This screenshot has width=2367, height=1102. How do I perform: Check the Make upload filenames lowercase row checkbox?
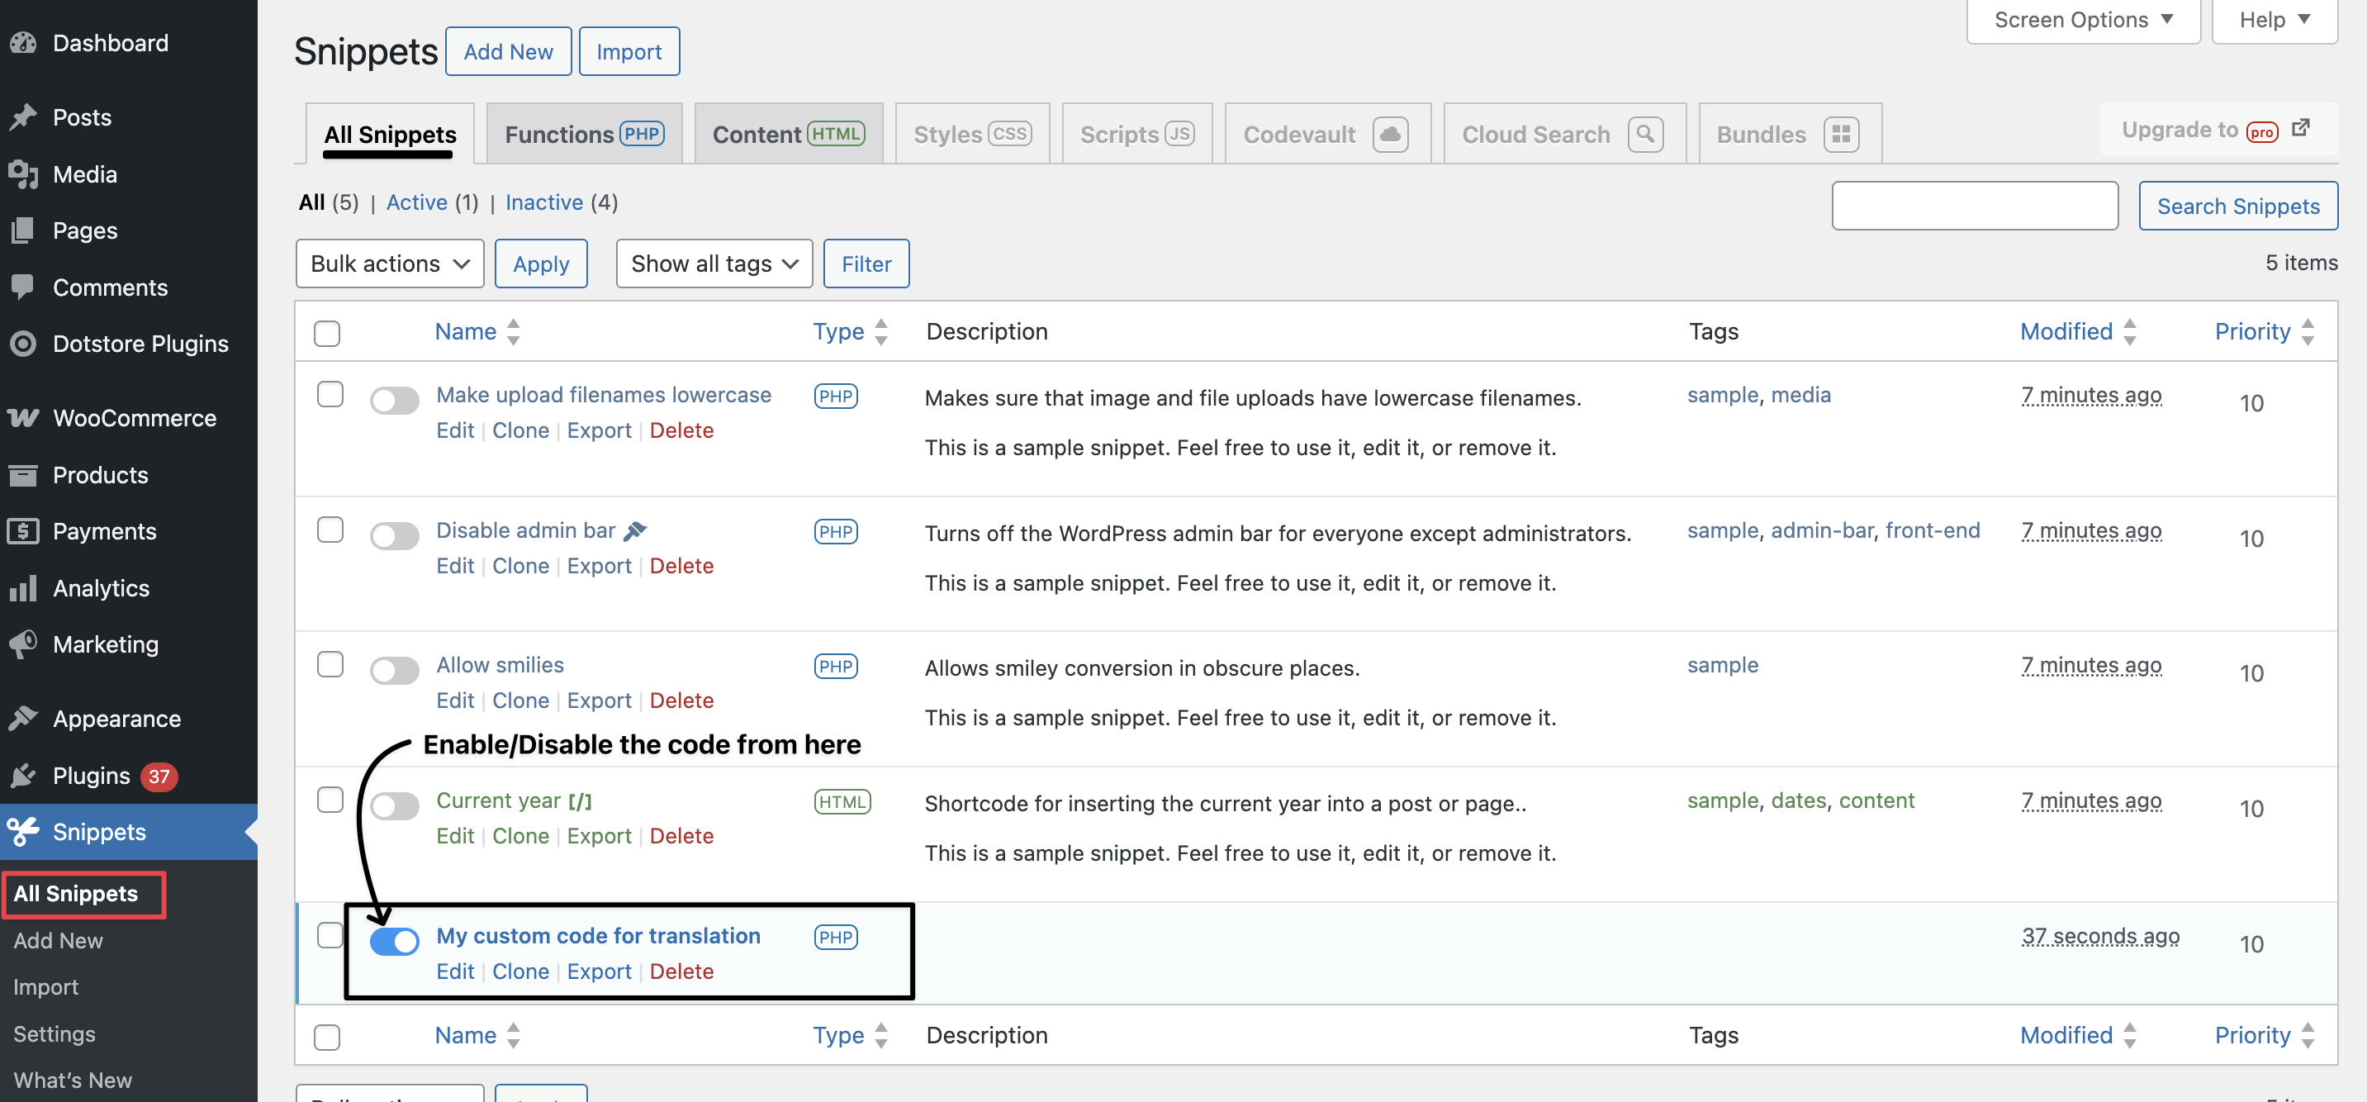coord(330,394)
